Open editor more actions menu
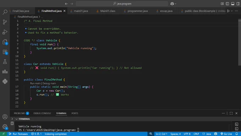This screenshot has height=136, width=241. coord(236,11)
